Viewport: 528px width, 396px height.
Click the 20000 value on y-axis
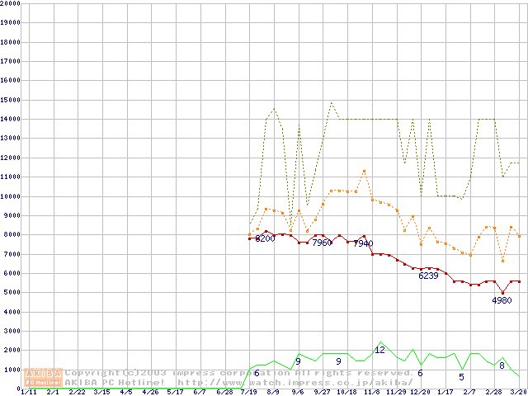[11, 3]
